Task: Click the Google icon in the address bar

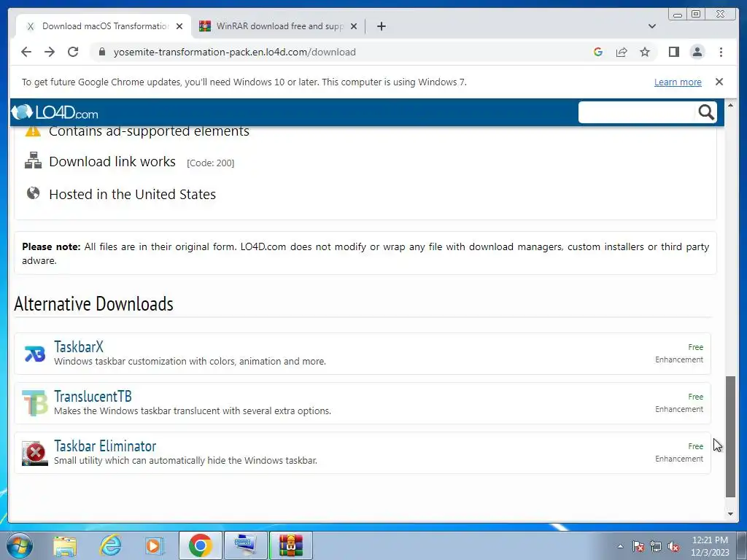Action: pyautogui.click(x=598, y=52)
